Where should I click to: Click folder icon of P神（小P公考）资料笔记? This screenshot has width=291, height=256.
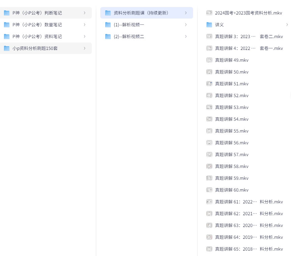(7, 36)
